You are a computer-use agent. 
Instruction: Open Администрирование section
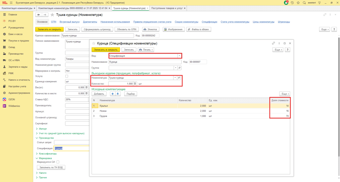[19, 93]
